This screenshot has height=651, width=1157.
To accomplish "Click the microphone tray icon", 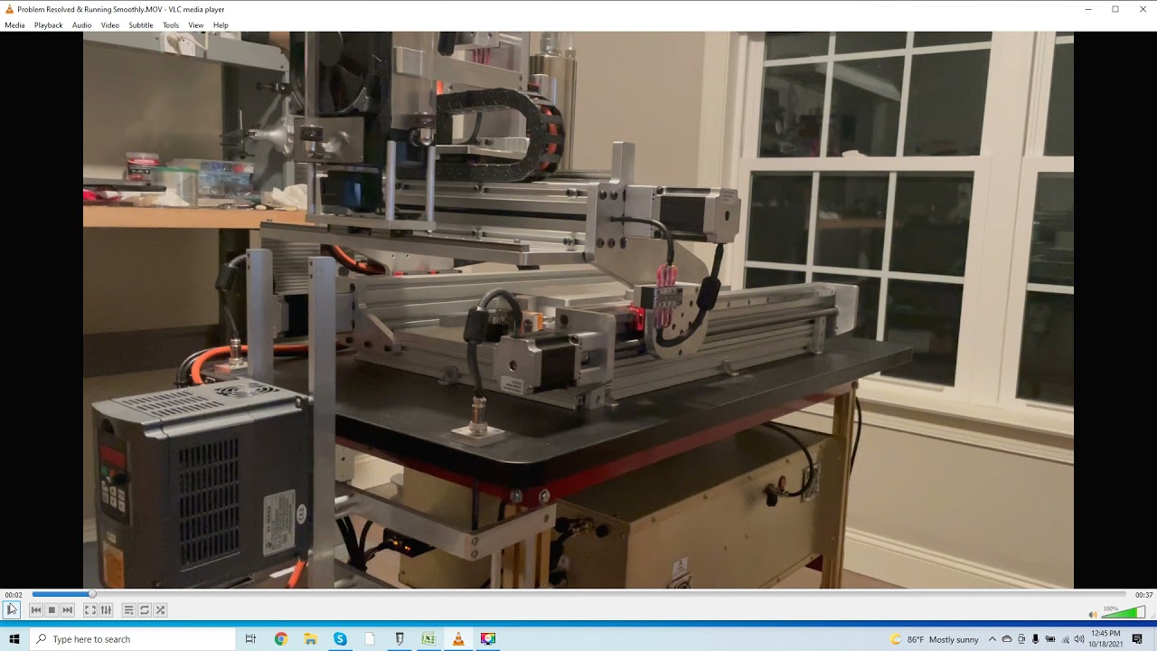I will [1036, 639].
